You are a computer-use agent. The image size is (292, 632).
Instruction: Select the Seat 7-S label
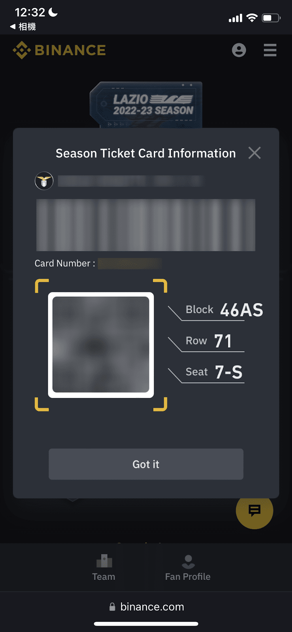[214, 372]
